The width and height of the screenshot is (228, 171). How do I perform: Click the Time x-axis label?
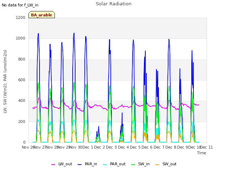(x=202, y=153)
